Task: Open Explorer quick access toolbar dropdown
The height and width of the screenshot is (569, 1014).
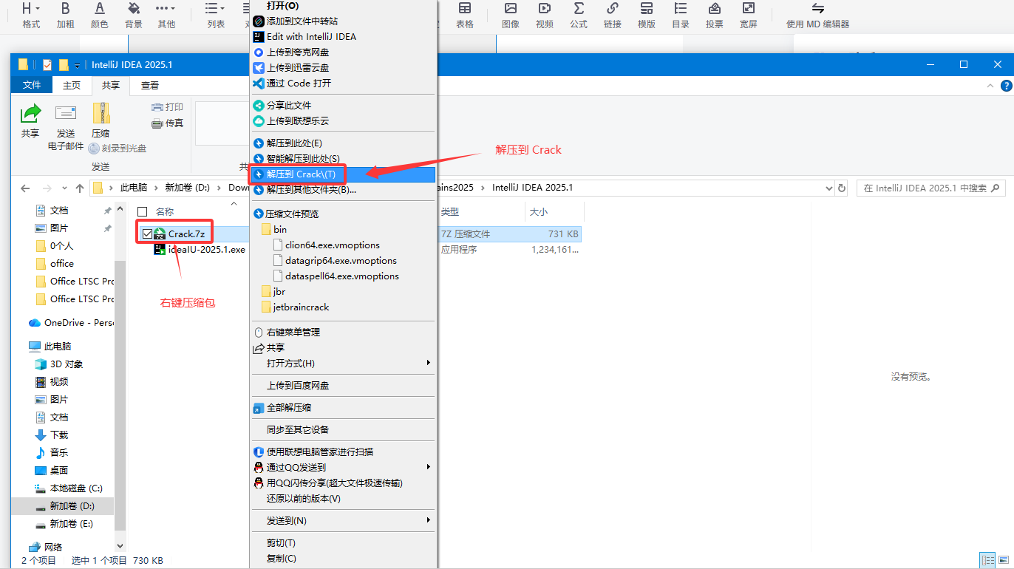Action: click(x=78, y=65)
